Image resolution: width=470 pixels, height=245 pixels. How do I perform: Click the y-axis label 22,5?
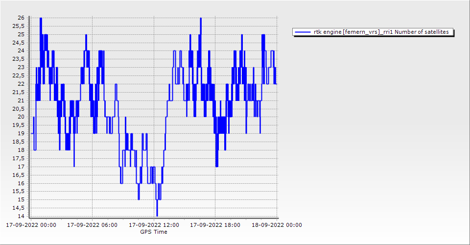coord(19,75)
